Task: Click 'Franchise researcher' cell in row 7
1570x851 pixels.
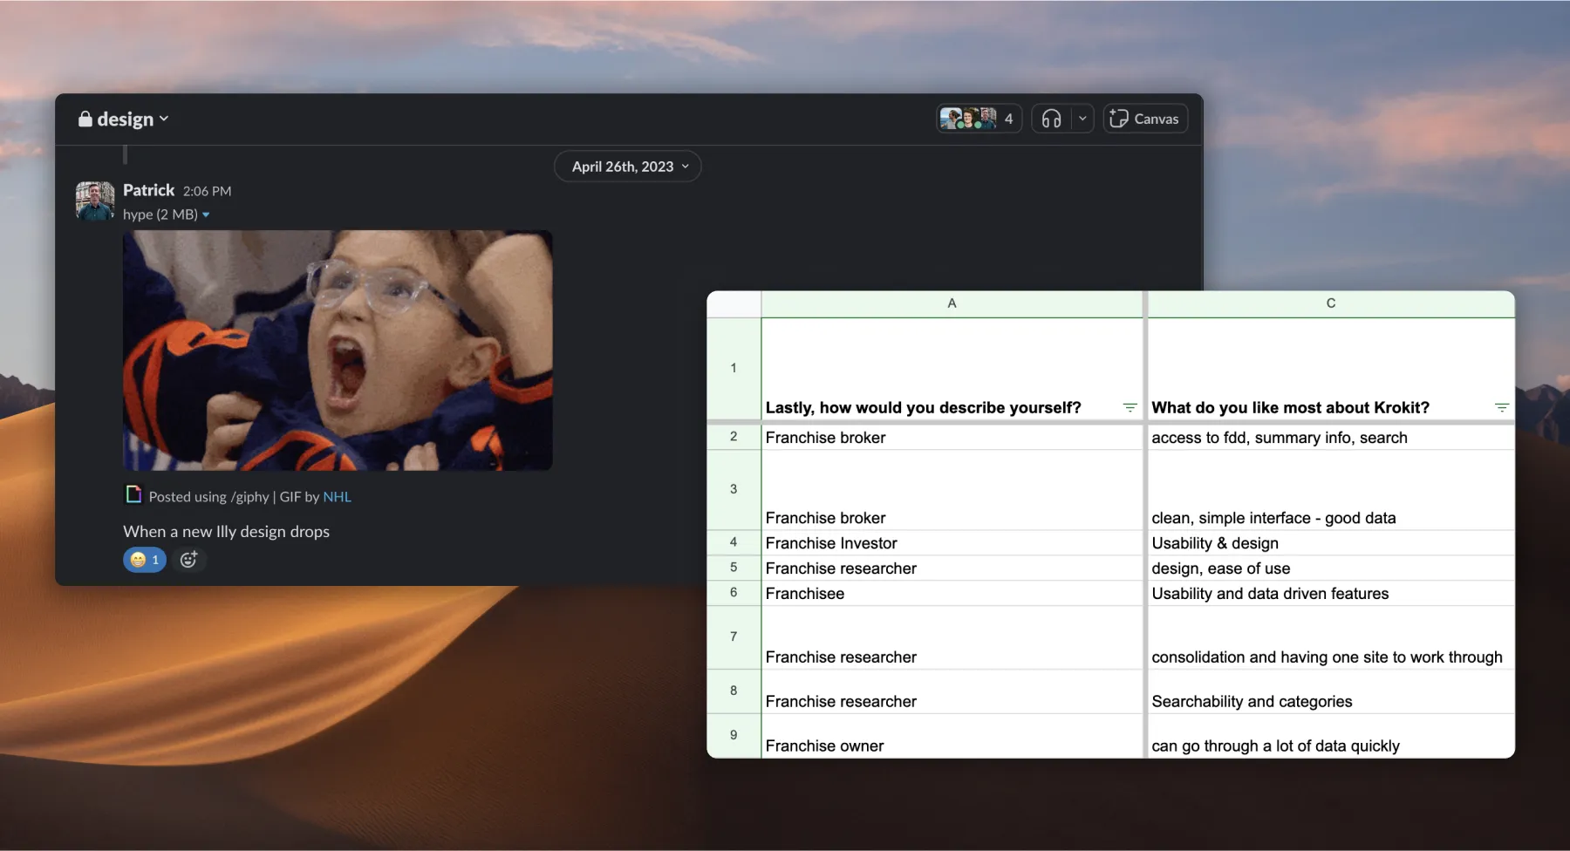Action: pos(952,637)
